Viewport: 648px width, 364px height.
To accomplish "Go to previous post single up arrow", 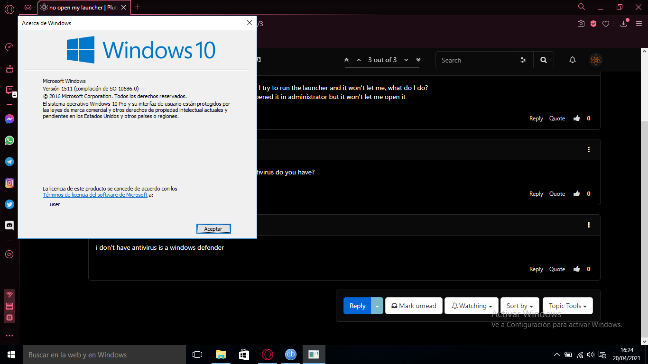I will click(x=358, y=60).
